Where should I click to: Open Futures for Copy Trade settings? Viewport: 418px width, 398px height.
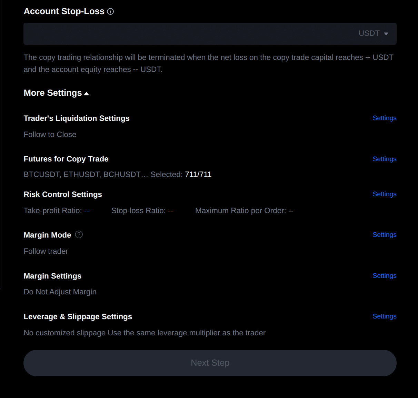(x=385, y=159)
